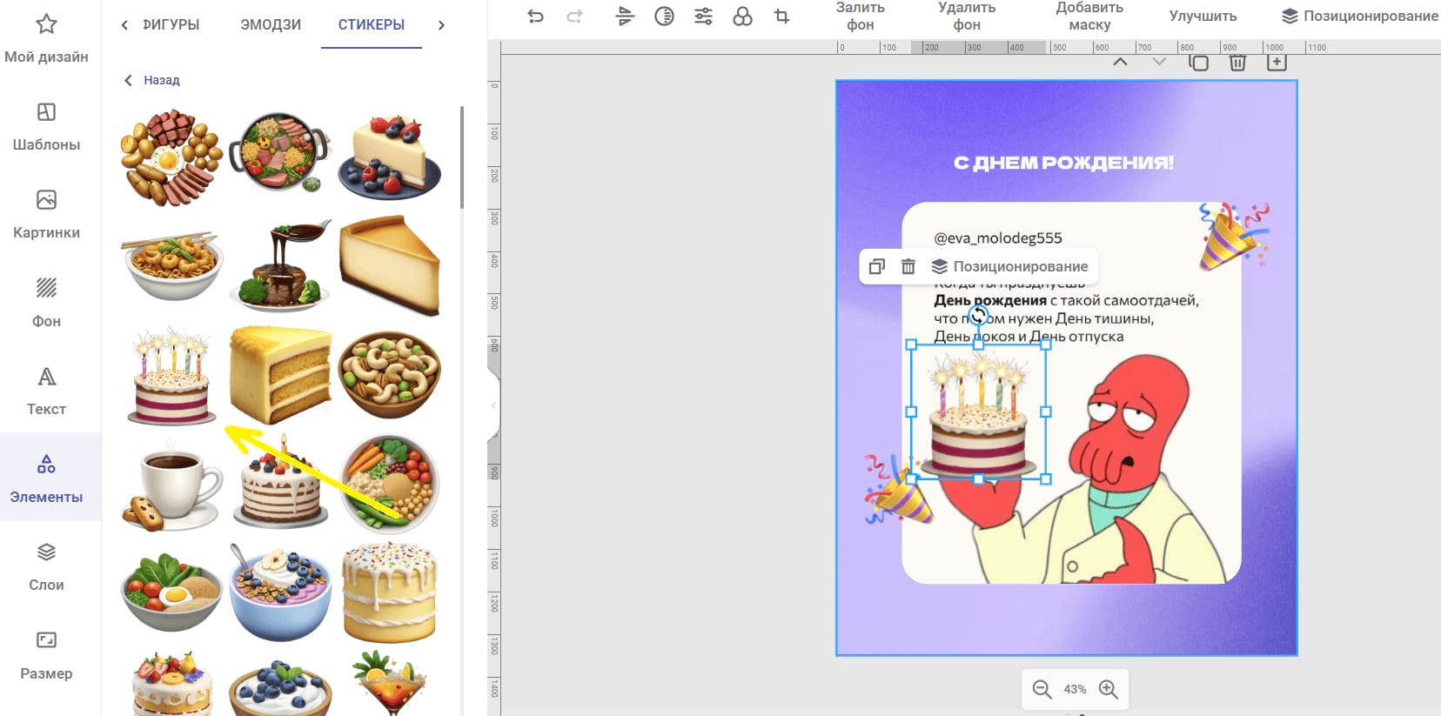This screenshot has width=1441, height=716.
Task: Click the rotate handle above the selected cake
Action: point(978,314)
